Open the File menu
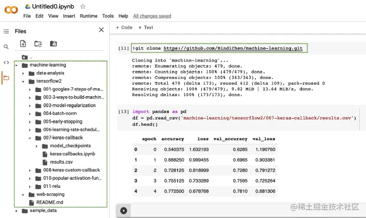 pos(27,16)
